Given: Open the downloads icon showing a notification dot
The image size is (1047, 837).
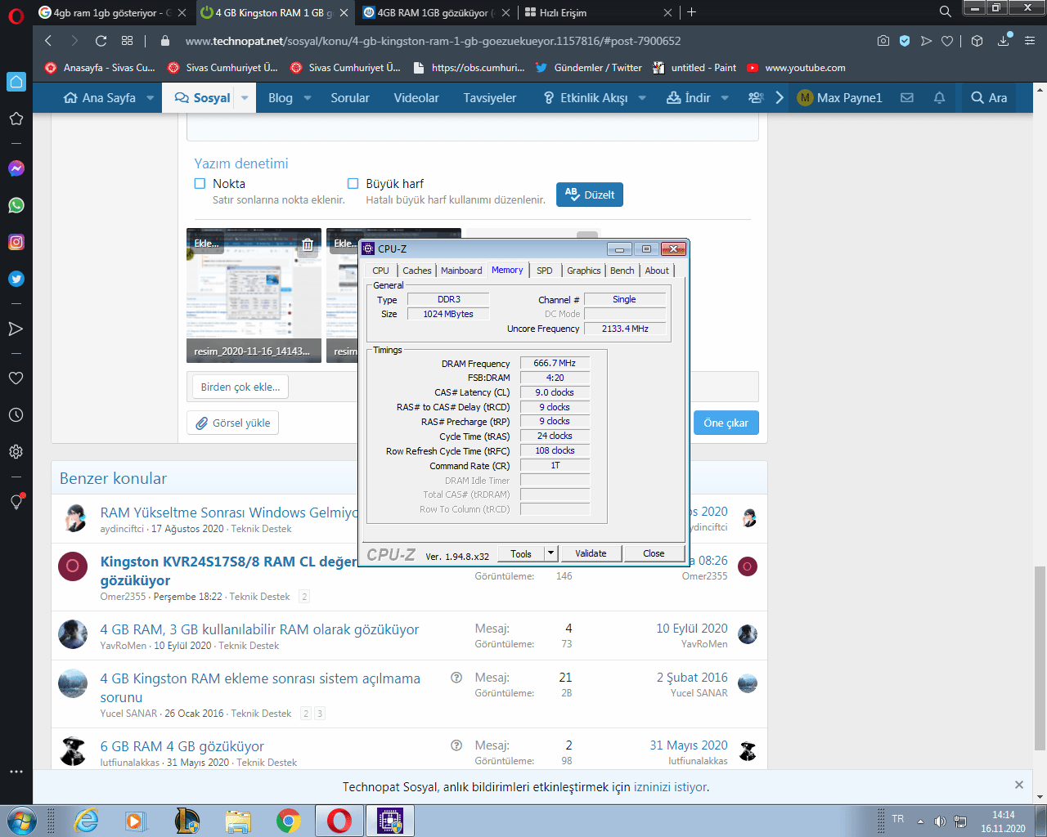Looking at the screenshot, I should (1001, 40).
